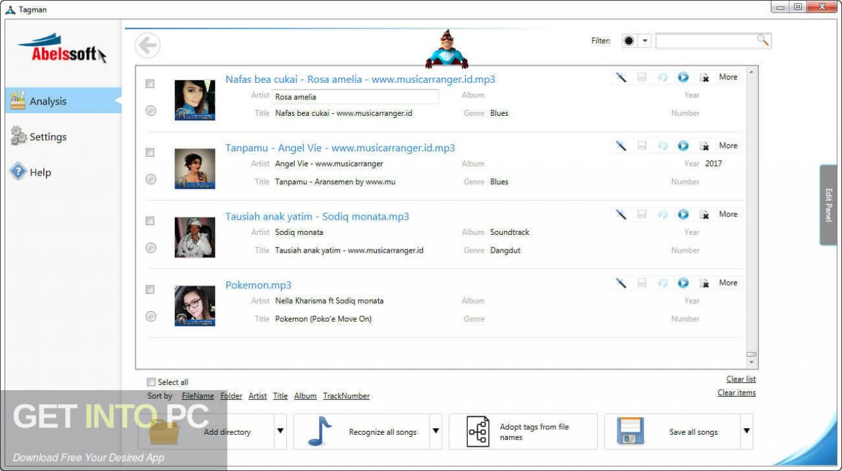Select radio button in Tanpamu row
The height and width of the screenshot is (471, 842).
pos(151,179)
